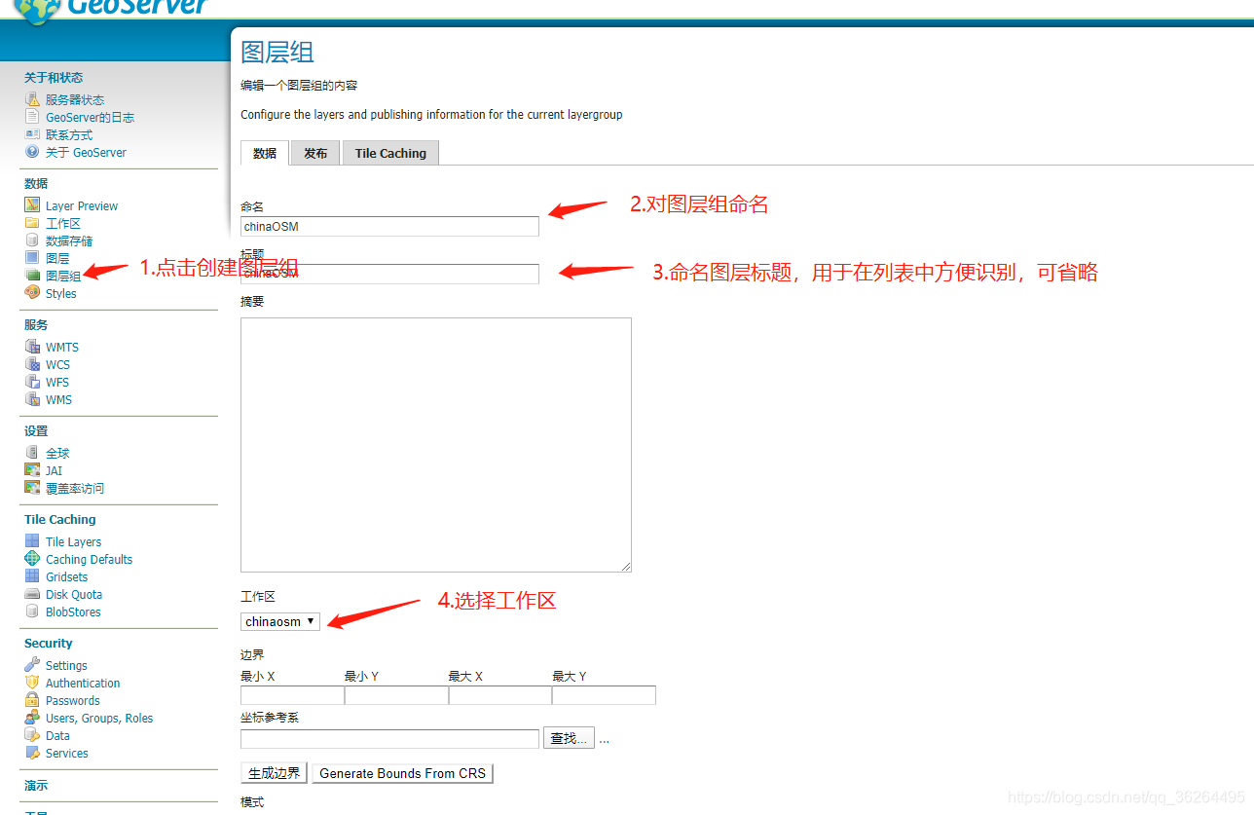
Task: Focus the 最大 X bounds field
Action: [x=500, y=695]
